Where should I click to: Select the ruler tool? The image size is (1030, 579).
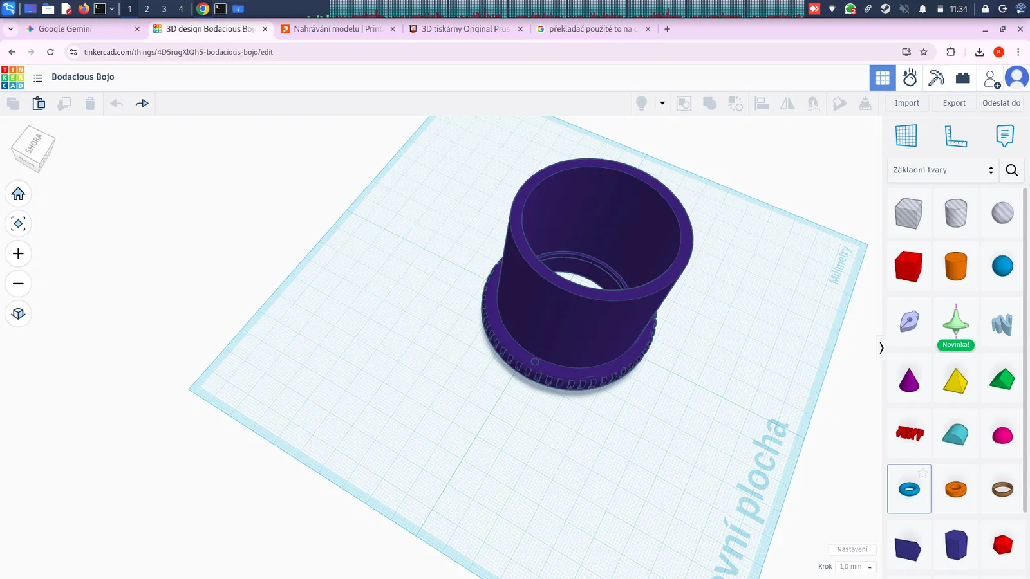tap(955, 136)
